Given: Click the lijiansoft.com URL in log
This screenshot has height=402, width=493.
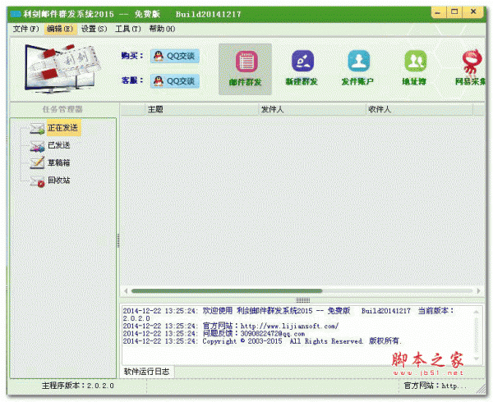Looking at the screenshot, I should (289, 326).
